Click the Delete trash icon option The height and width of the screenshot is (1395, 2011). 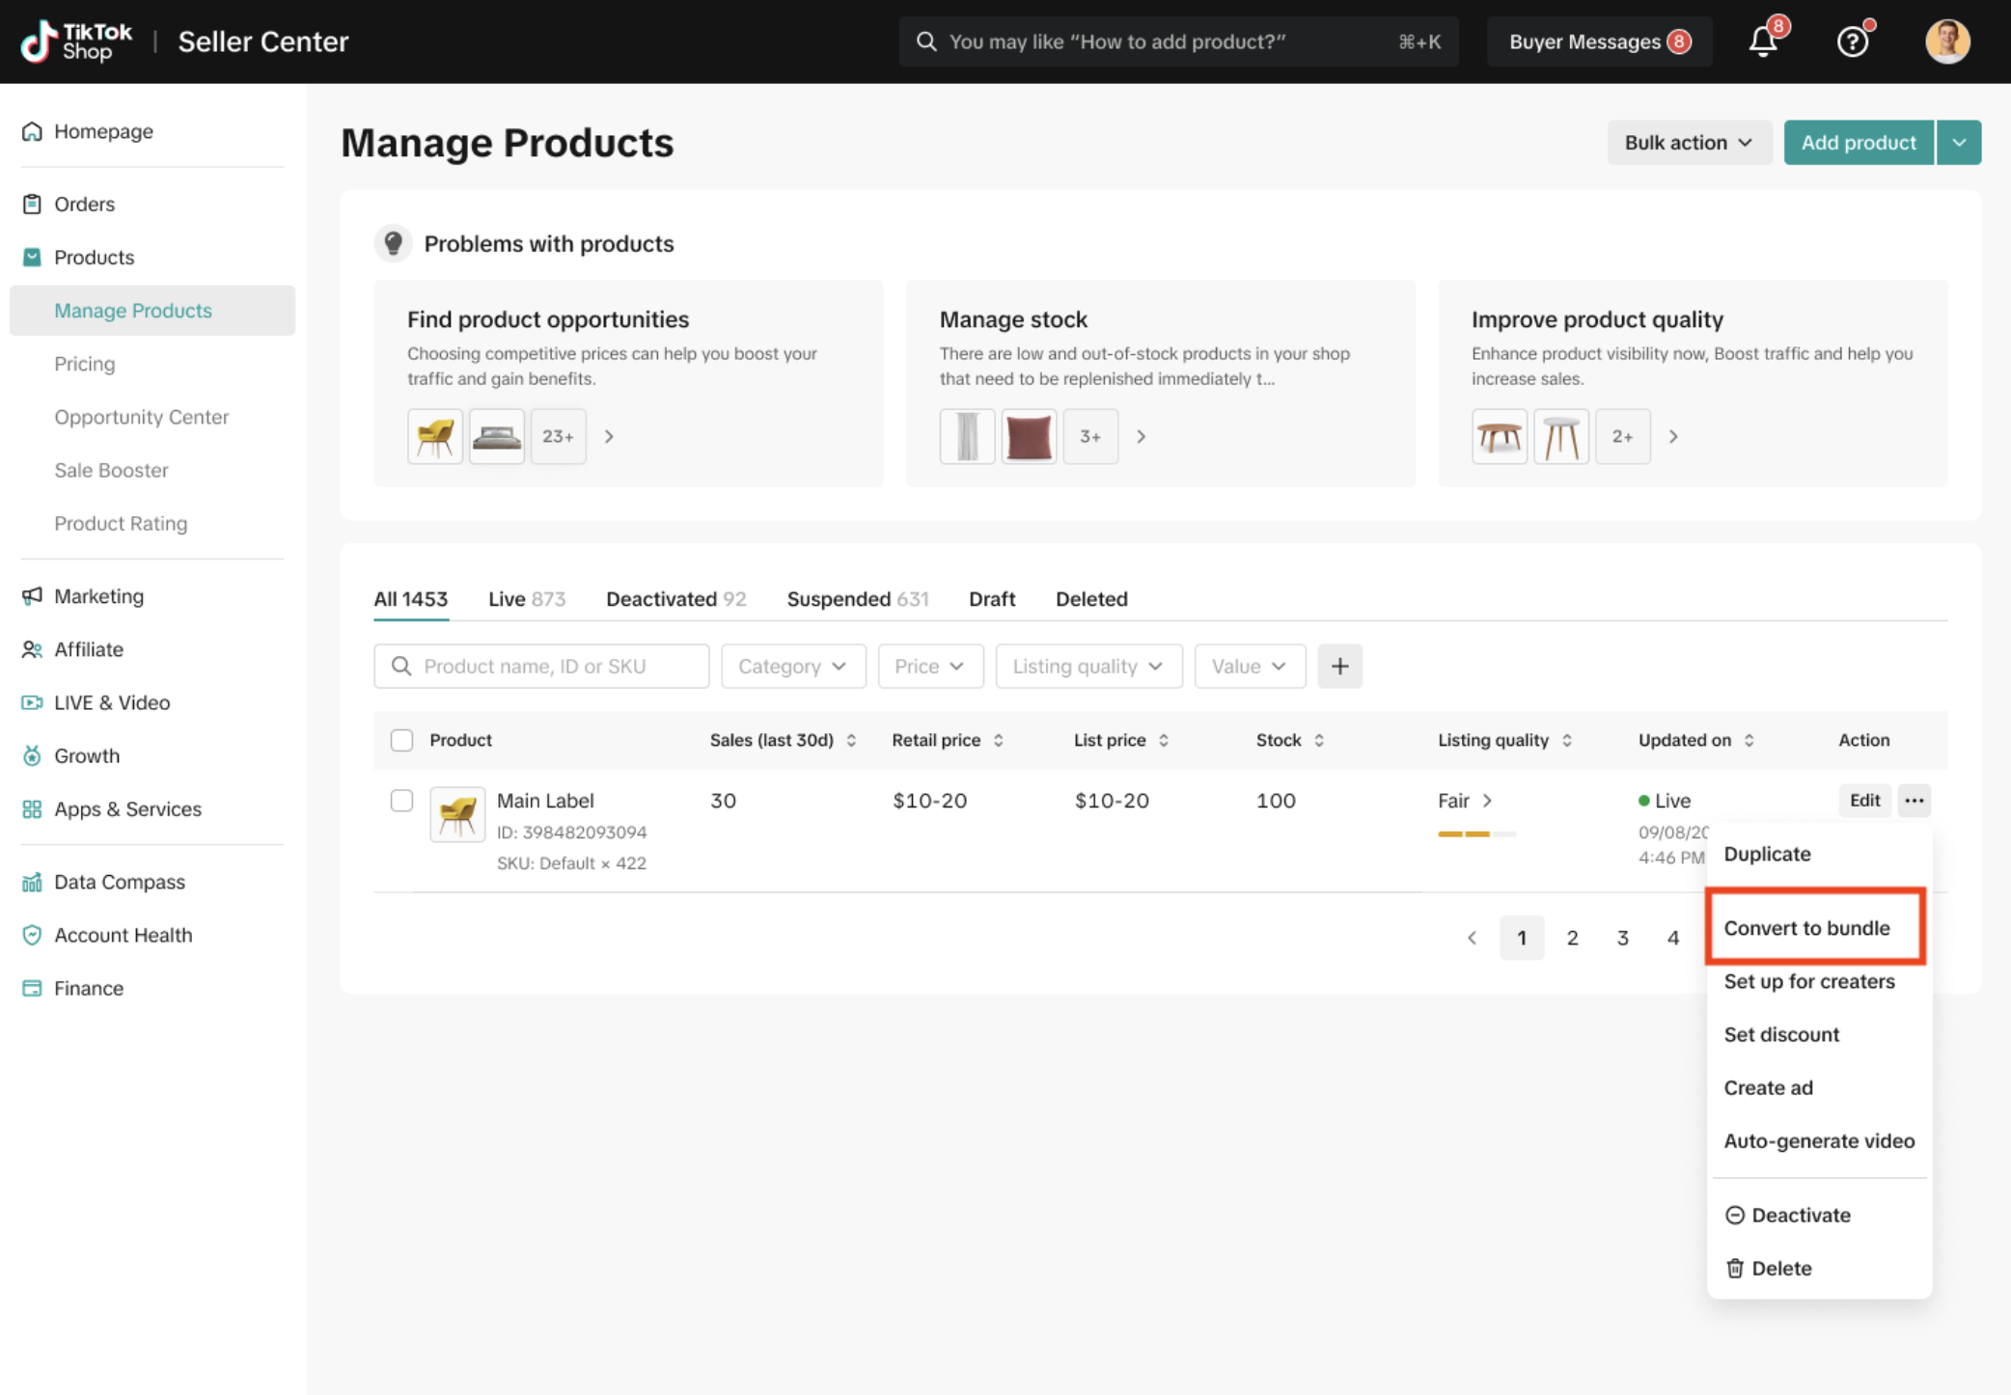[x=1735, y=1268]
